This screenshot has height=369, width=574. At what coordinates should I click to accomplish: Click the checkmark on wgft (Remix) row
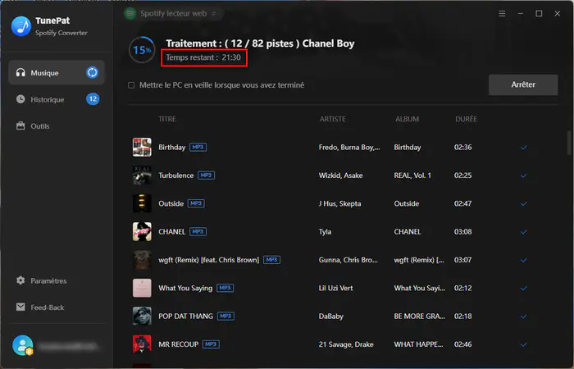coord(524,260)
